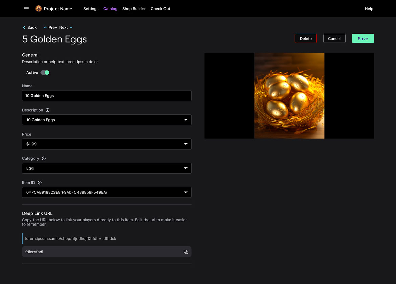
Task: Click the Back chevron arrow
Action: tap(24, 28)
